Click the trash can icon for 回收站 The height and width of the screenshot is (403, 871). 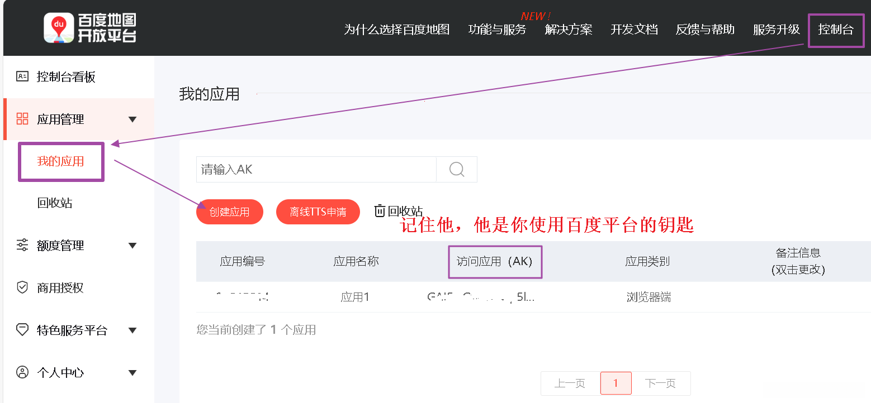click(380, 210)
